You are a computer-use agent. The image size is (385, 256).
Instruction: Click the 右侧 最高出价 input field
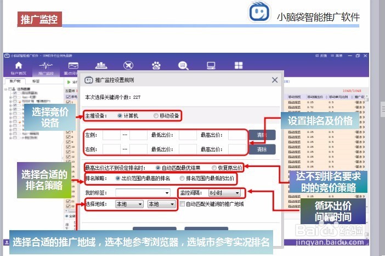tap(237, 149)
